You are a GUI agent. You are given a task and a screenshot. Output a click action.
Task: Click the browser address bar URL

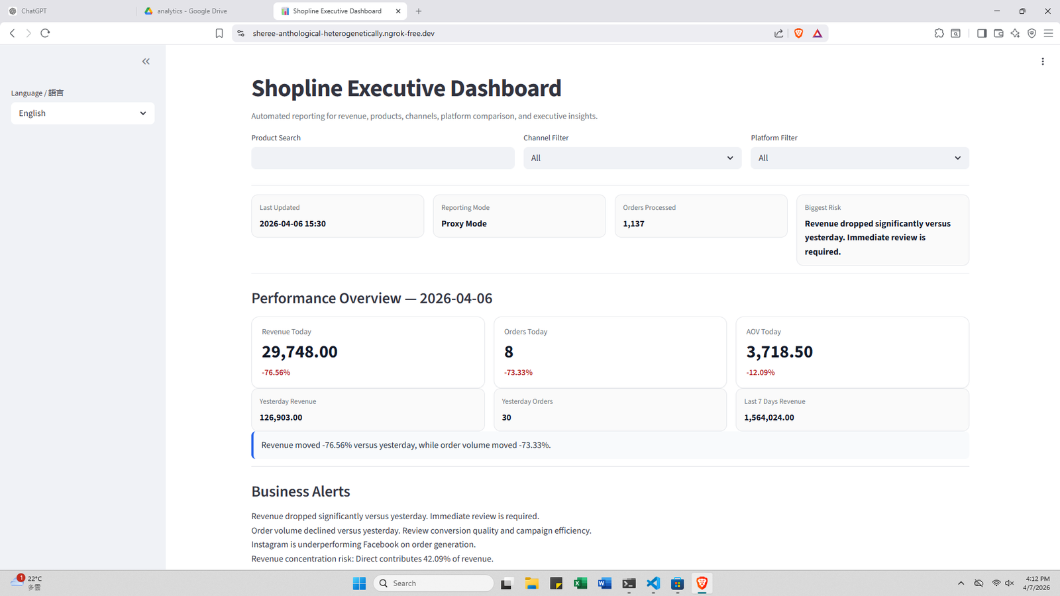[343, 33]
